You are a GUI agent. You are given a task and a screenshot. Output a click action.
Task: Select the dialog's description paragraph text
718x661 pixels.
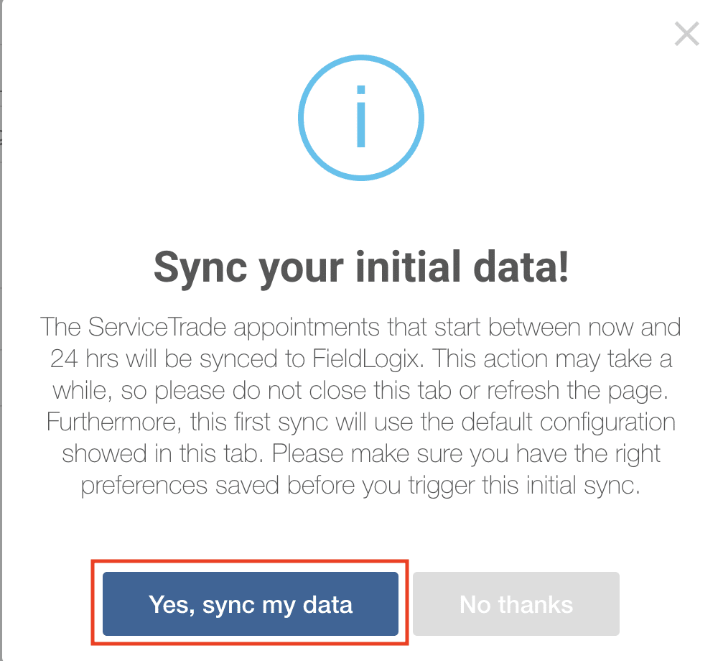point(361,406)
